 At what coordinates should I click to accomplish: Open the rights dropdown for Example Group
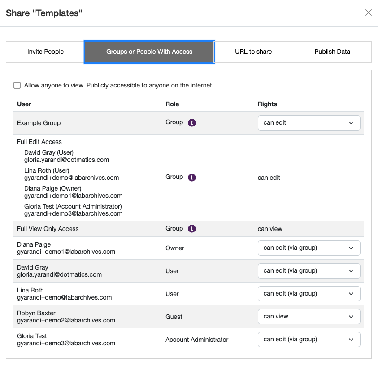[309, 122]
